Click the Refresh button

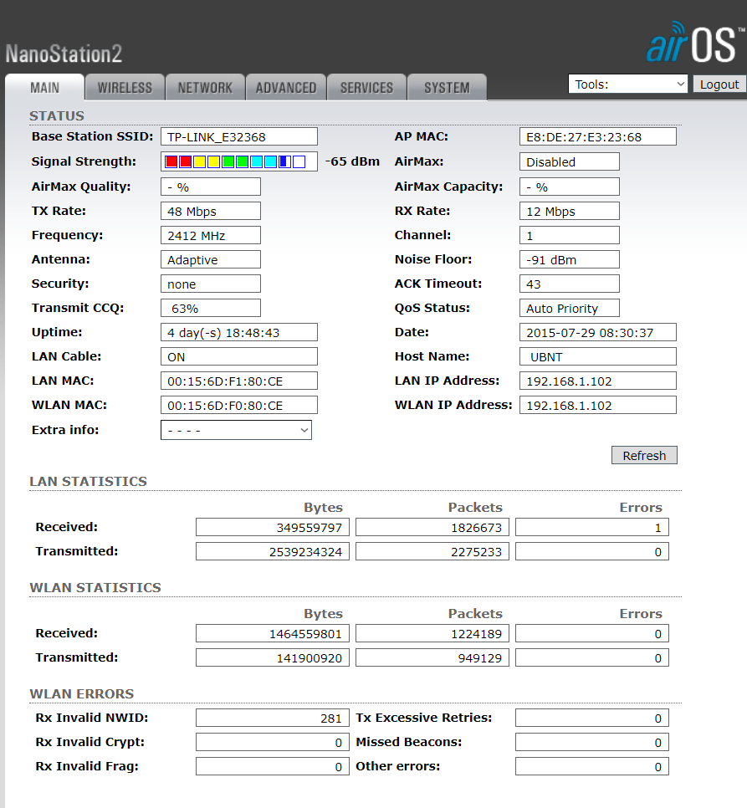pyautogui.click(x=644, y=456)
